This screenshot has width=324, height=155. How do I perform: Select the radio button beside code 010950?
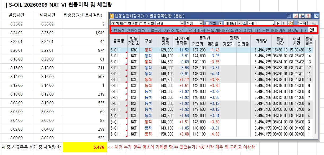pos(221,23)
